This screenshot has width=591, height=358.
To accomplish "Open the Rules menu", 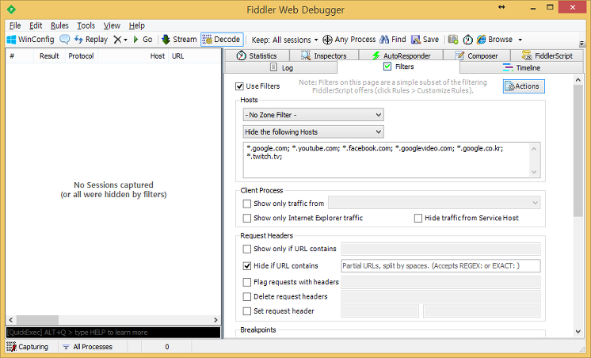I will 59,25.
